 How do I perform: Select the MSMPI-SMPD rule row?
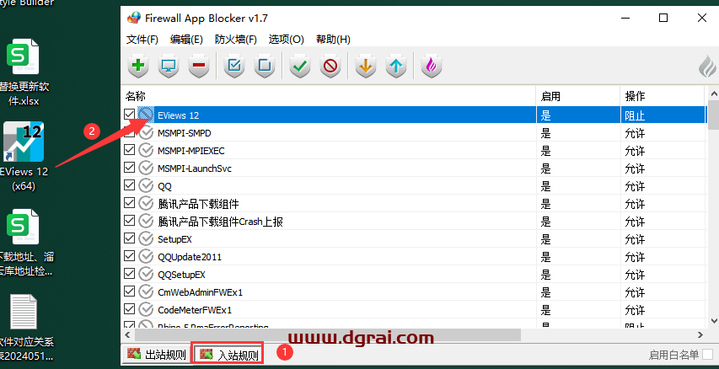click(x=414, y=133)
